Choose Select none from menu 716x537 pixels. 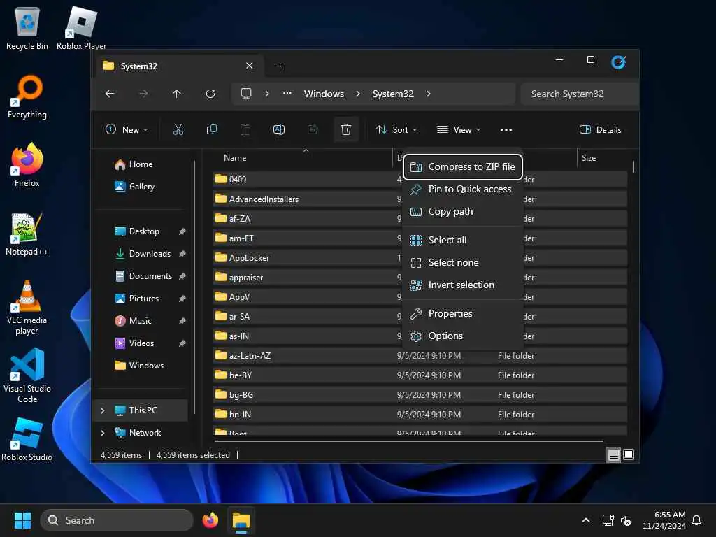click(463, 262)
